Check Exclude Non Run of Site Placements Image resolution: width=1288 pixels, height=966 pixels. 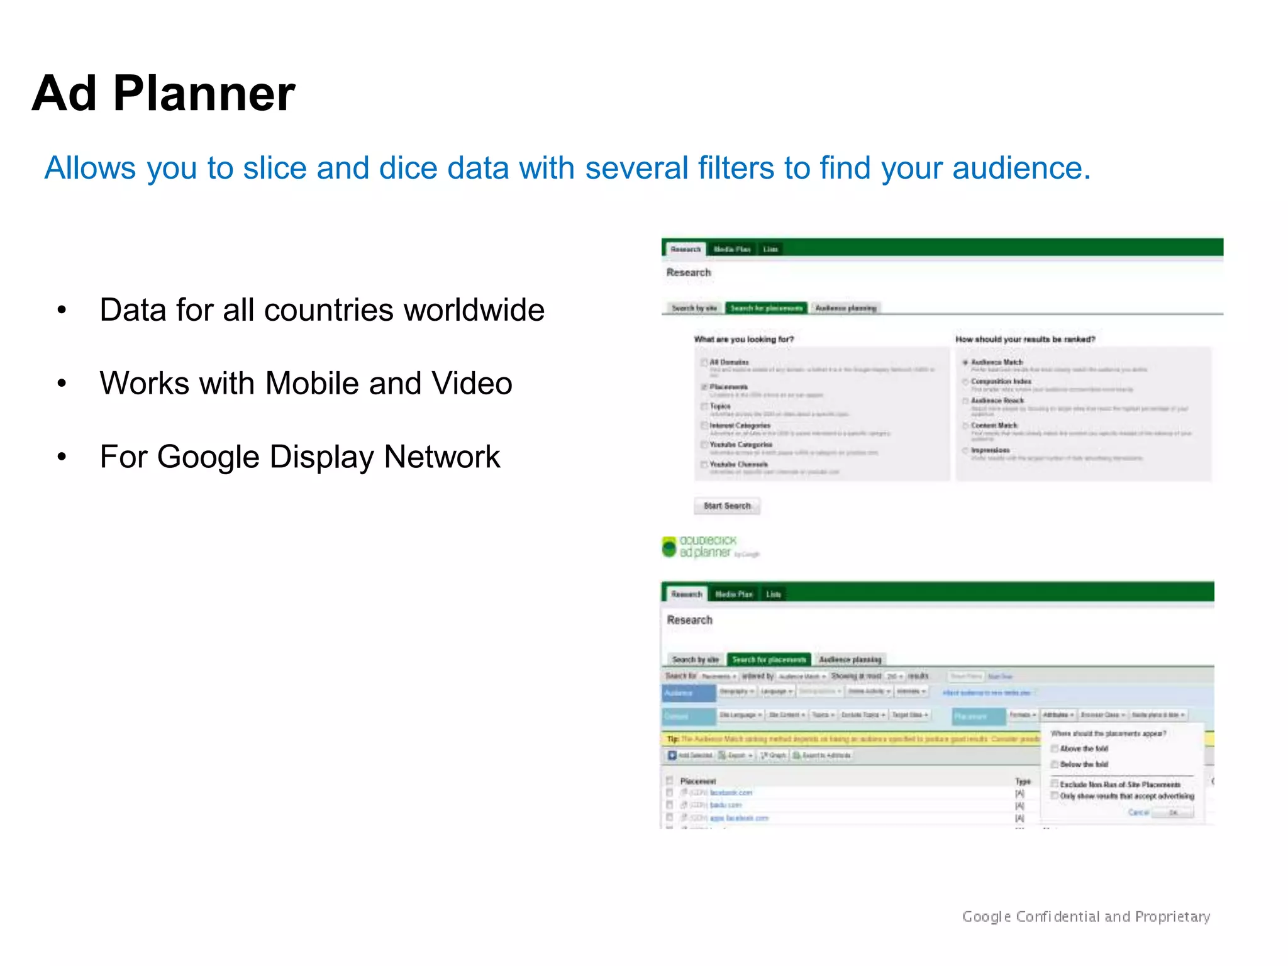coord(1055,784)
